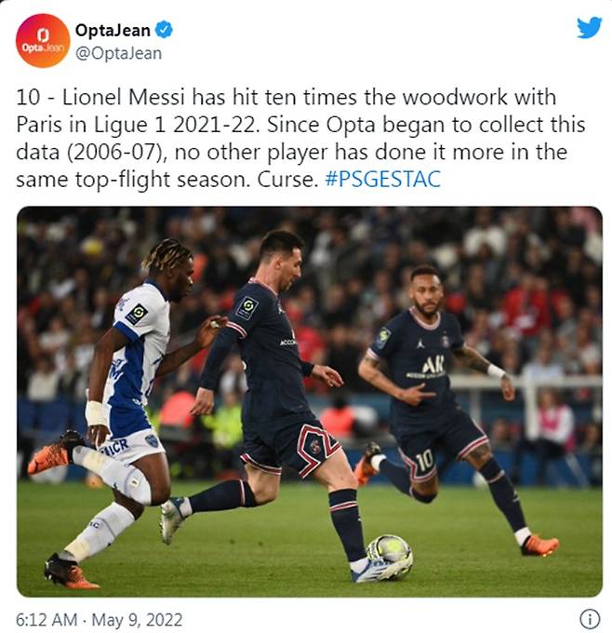Click the word 'Curse.' in the tweet
The image size is (612, 633).
pos(287,180)
